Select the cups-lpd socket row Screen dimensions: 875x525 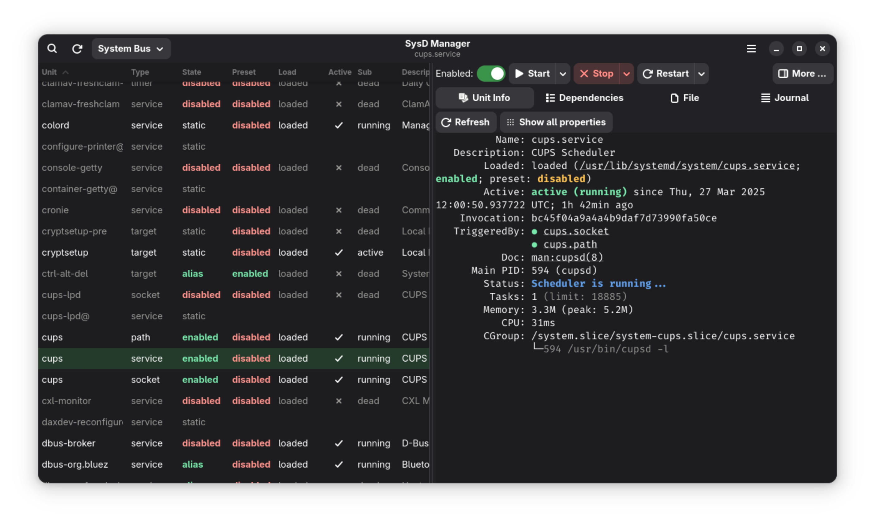234,295
